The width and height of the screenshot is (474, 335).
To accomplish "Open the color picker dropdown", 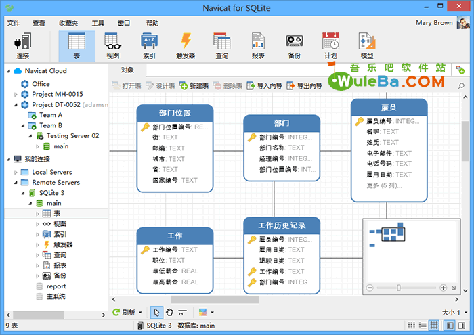I will [212, 313].
